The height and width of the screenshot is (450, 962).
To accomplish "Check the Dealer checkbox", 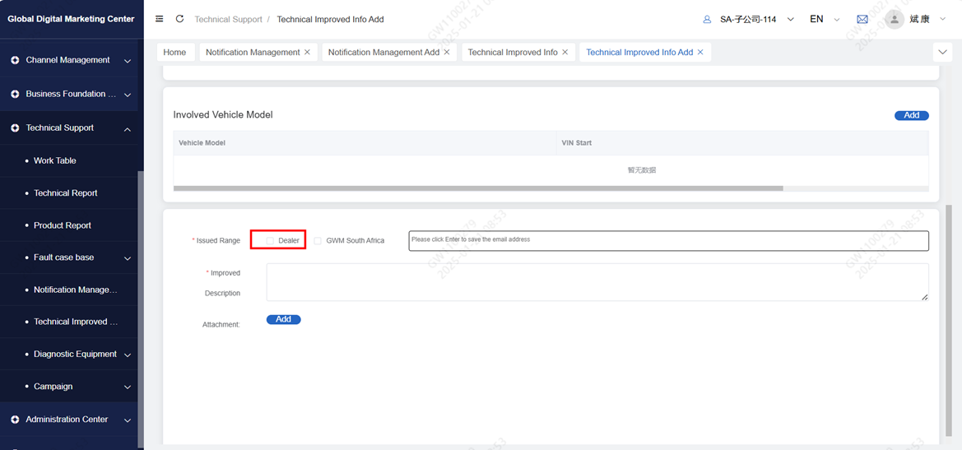I will [270, 240].
